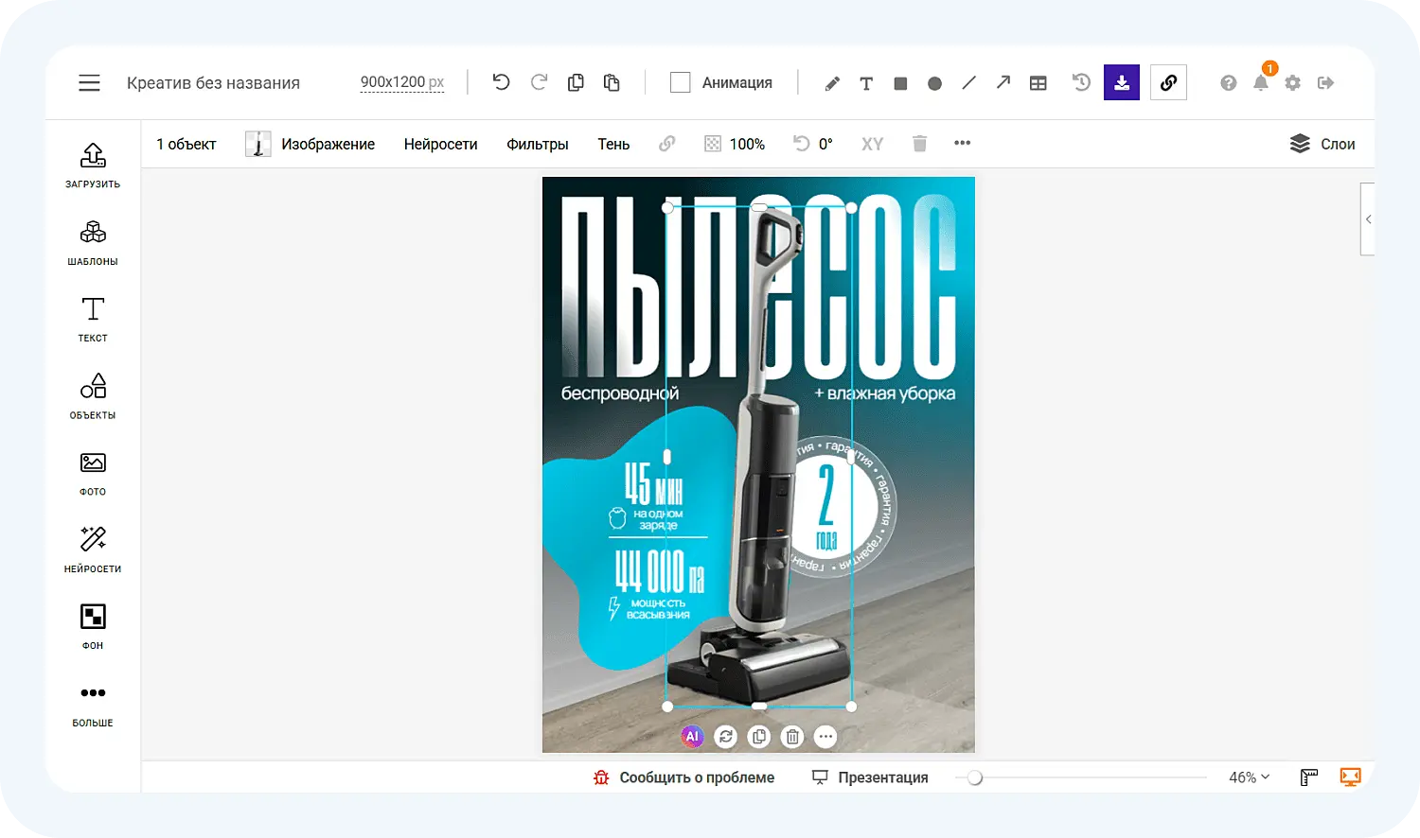The height and width of the screenshot is (838, 1420).
Task: Expand the more options menu with three dots
Action: point(962,143)
